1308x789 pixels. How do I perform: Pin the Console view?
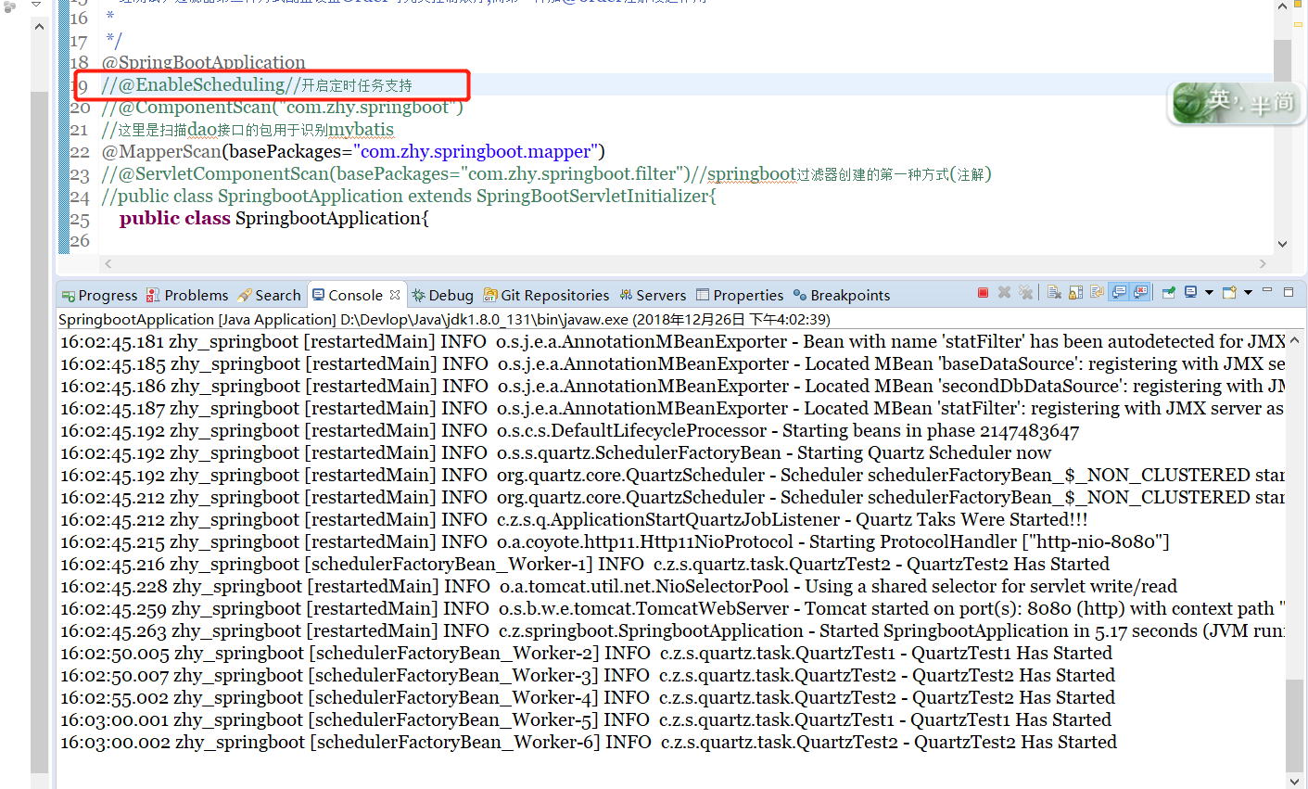coord(1167,292)
